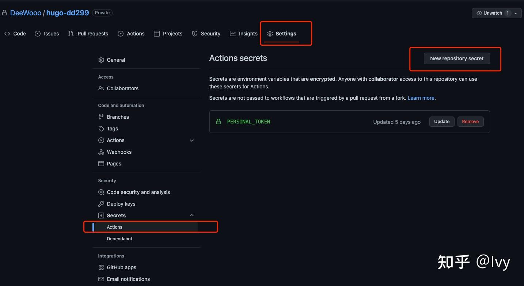Click the Tags icon in sidebar
This screenshot has width=524, height=286.
[x=101, y=129]
